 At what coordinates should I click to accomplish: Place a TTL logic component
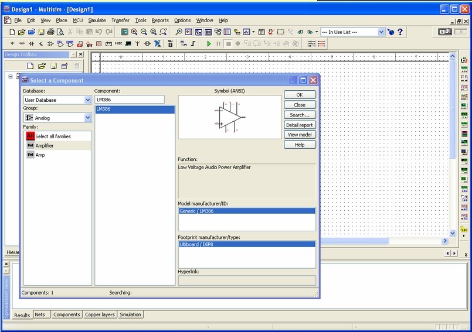coord(60,43)
